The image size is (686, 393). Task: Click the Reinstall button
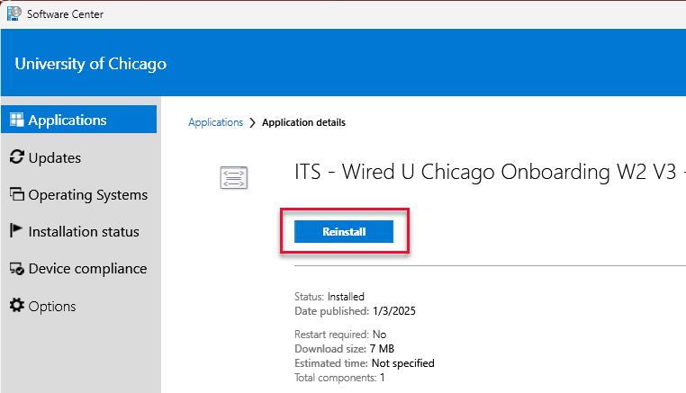(x=344, y=231)
